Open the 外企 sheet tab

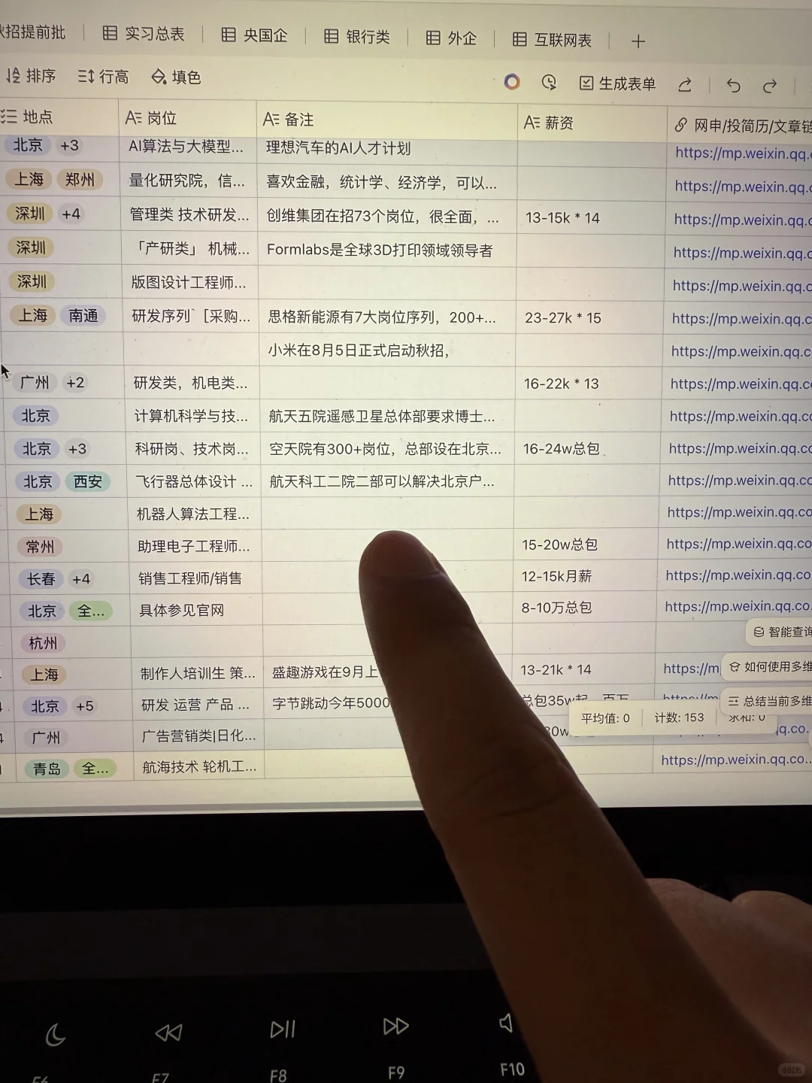coord(452,38)
